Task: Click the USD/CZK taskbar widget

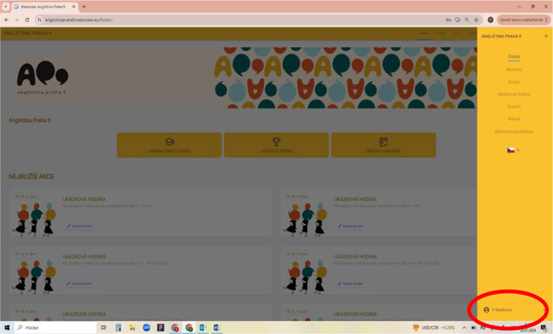Action: click(x=434, y=328)
